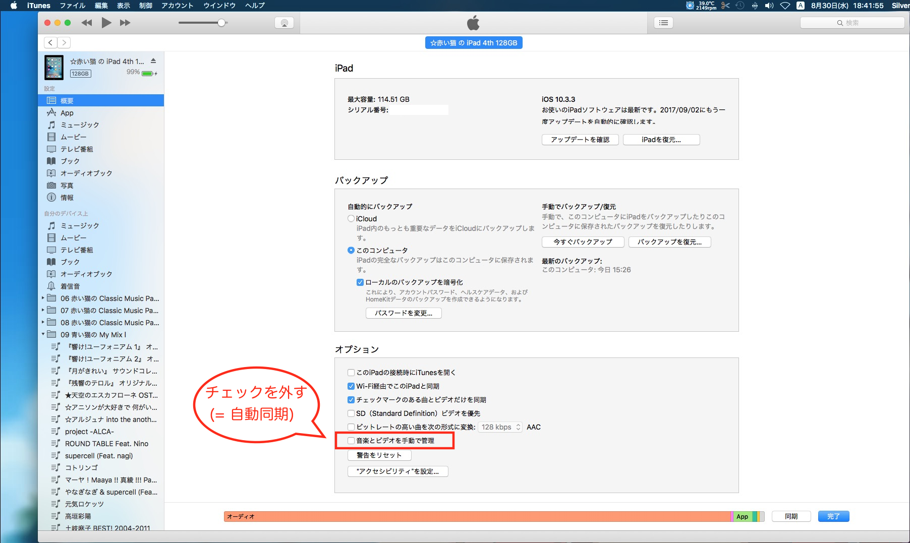
Task: Open the Up Next list icon
Action: (663, 23)
